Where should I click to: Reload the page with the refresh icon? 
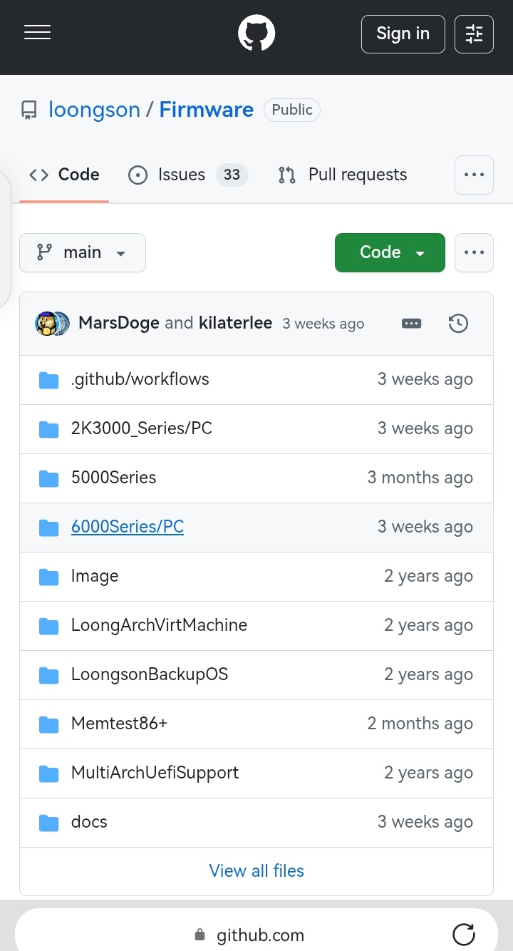[464, 935]
